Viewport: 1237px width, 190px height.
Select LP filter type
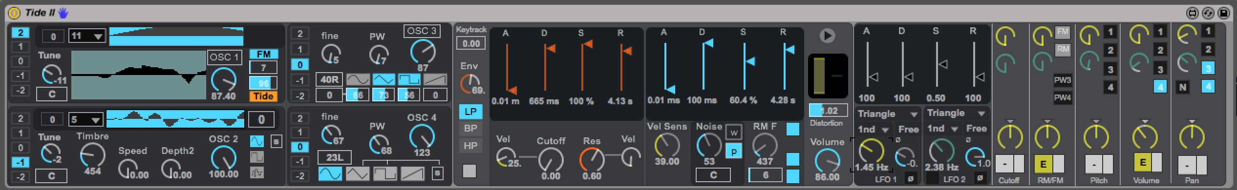pyautogui.click(x=470, y=112)
